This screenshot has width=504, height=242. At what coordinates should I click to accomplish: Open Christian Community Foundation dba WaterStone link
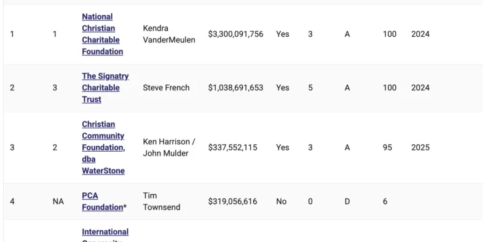103,147
